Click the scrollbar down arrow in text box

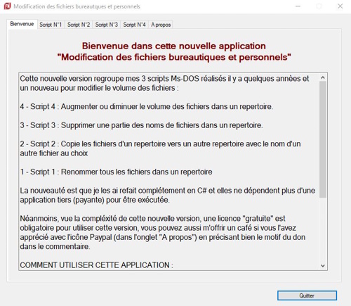[x=323, y=266]
